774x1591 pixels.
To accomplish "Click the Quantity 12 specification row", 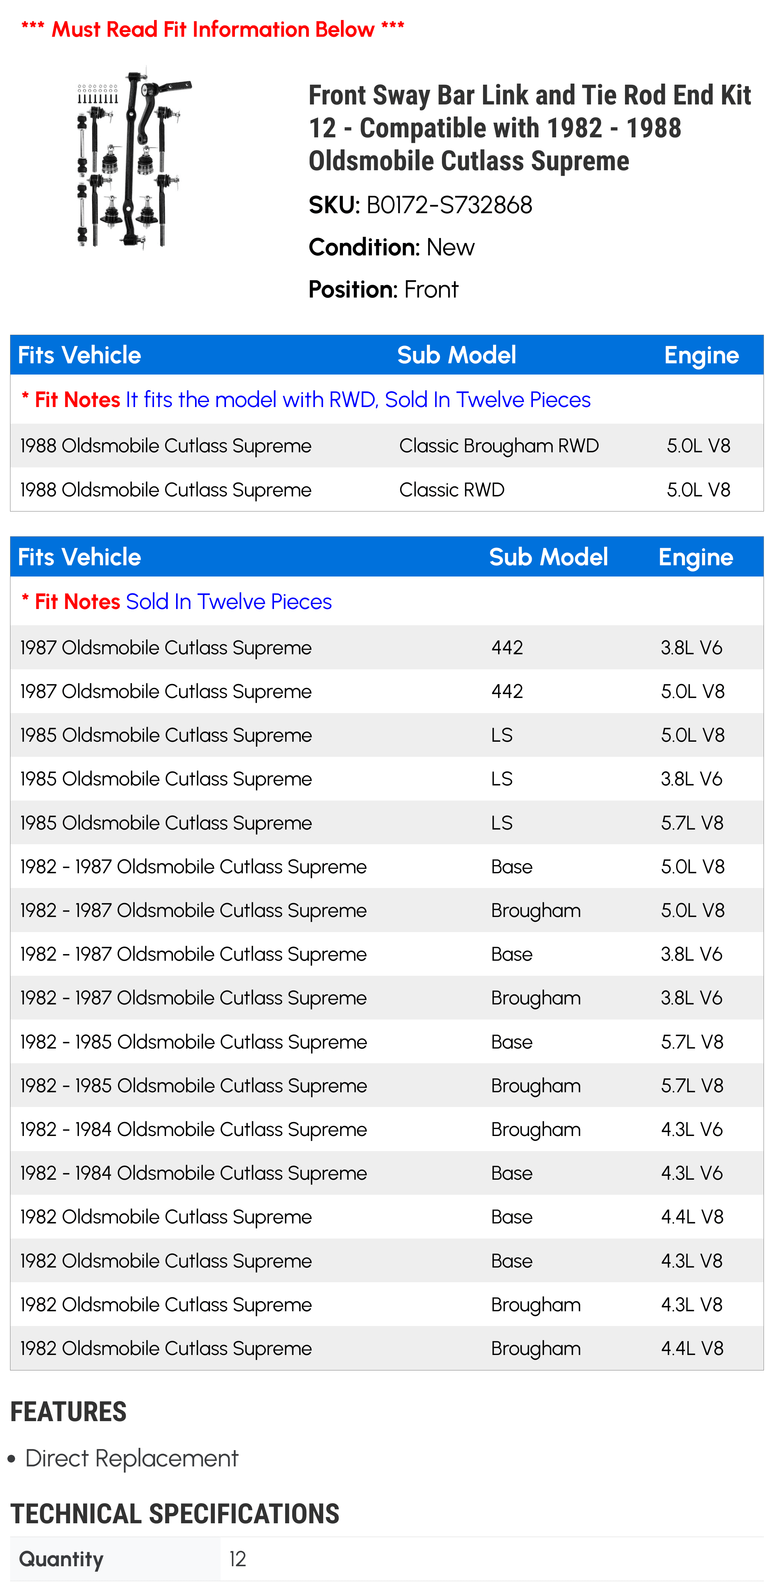I will point(387,1559).
